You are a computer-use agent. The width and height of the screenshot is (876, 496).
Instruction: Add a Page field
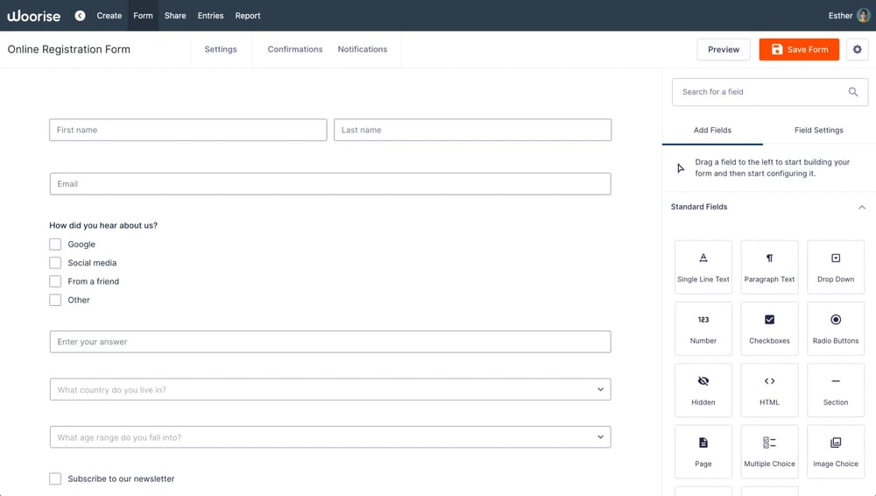click(703, 451)
